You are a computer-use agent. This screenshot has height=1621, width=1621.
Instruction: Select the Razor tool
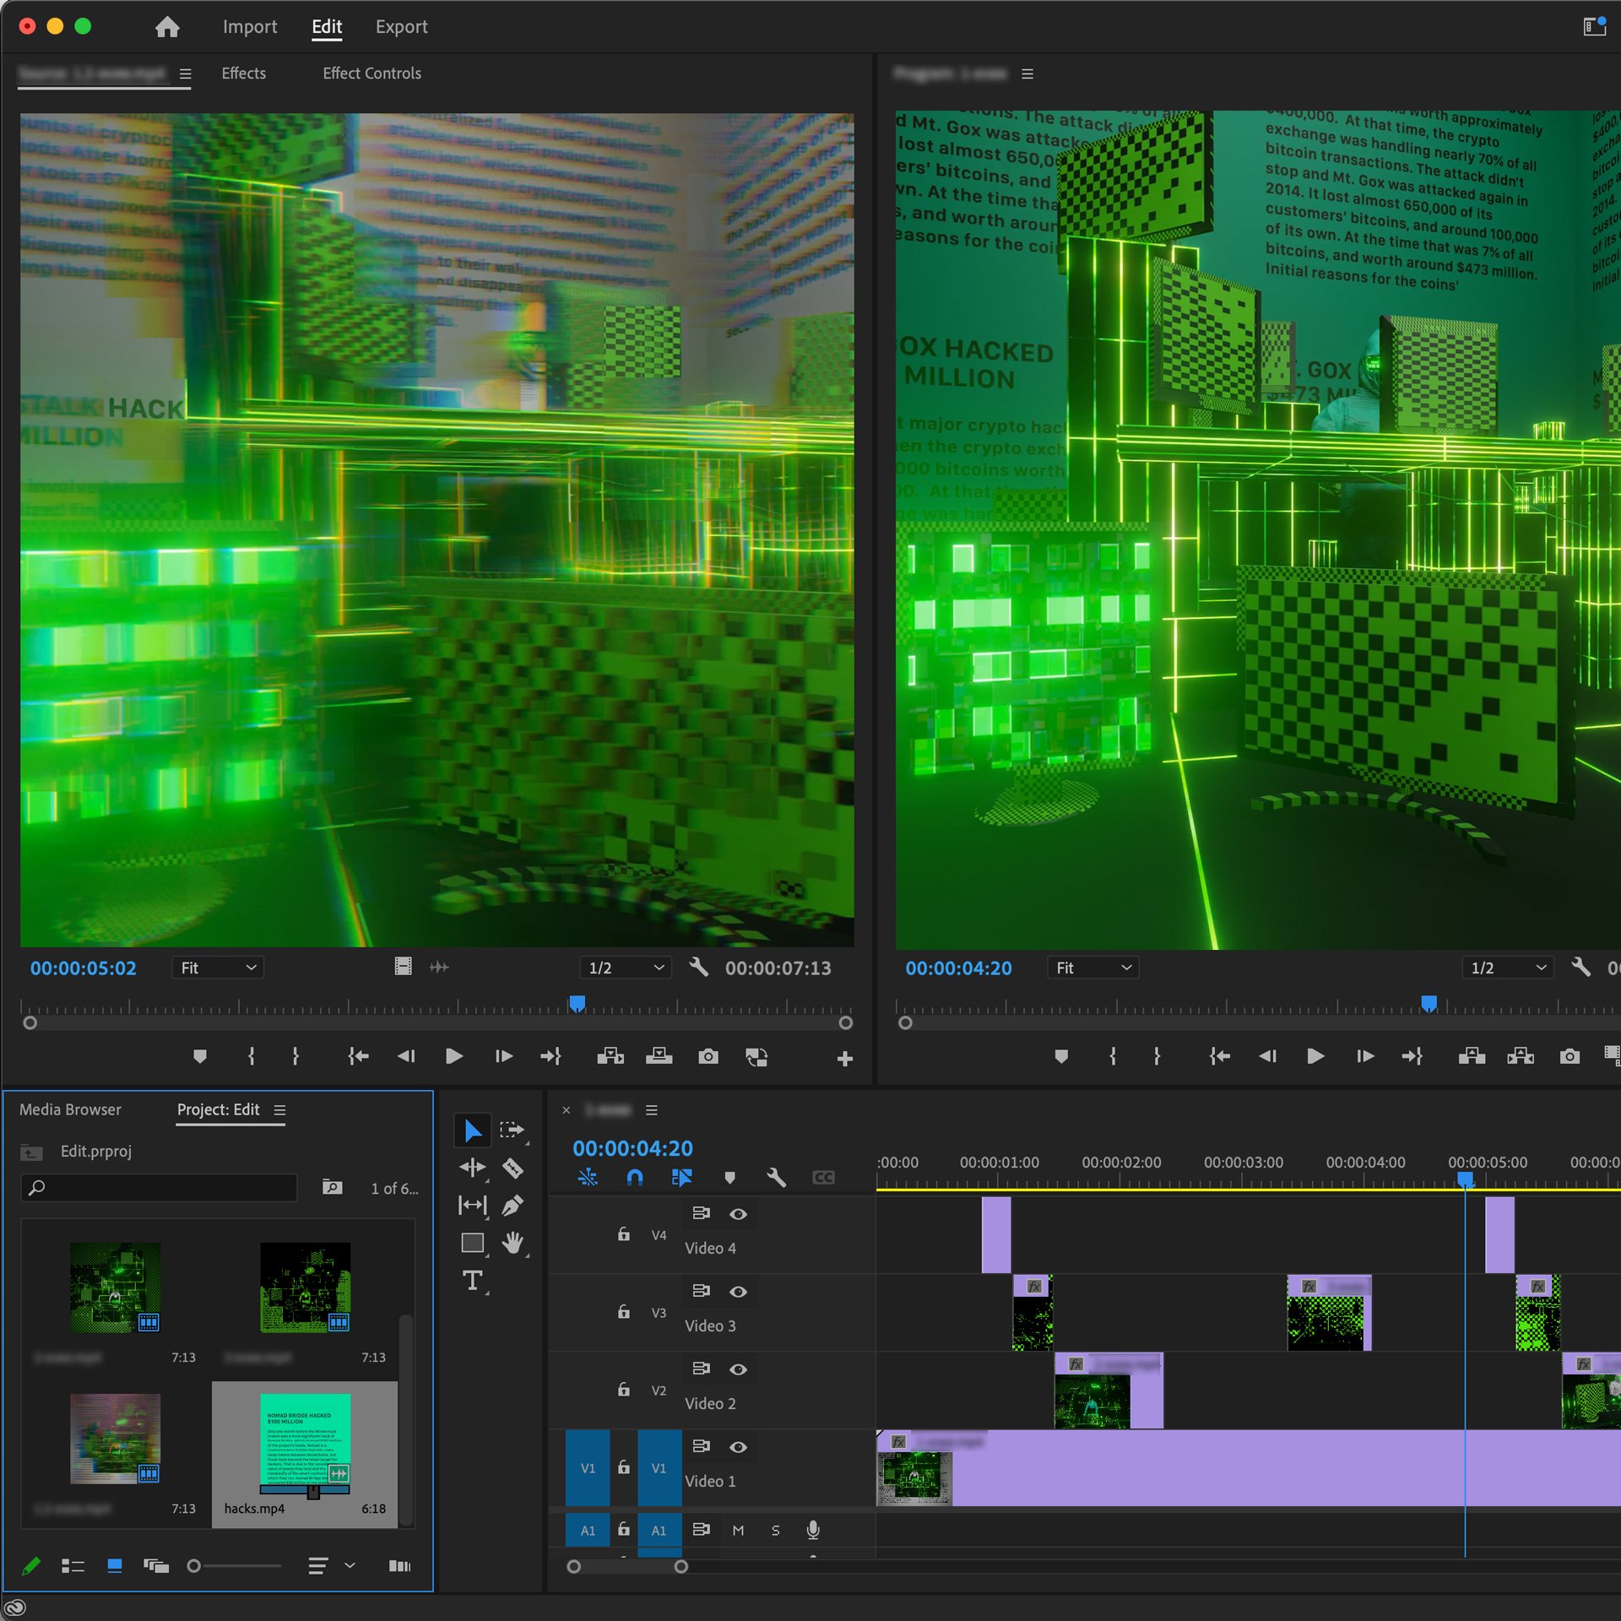click(512, 1168)
